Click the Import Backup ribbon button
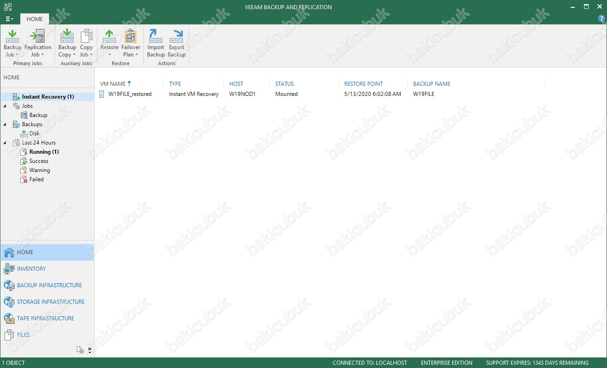 tap(156, 43)
